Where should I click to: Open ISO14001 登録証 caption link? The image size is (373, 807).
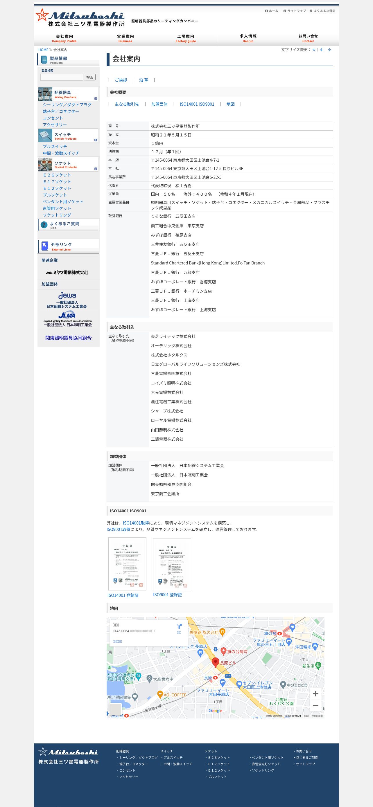pyautogui.click(x=123, y=595)
